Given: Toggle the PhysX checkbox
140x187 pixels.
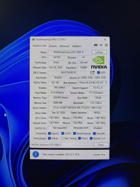Looking at the screenshot, I should point(79,138).
